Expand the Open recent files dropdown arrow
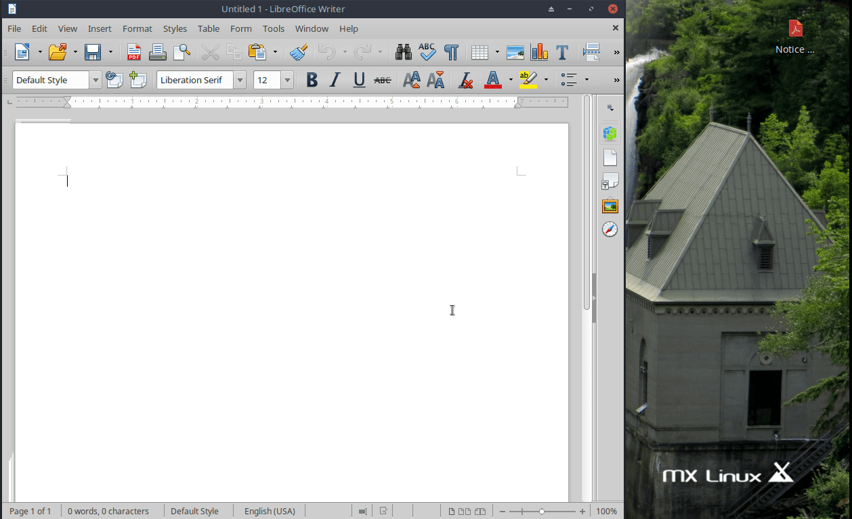Image resolution: width=852 pixels, height=519 pixels. (75, 52)
